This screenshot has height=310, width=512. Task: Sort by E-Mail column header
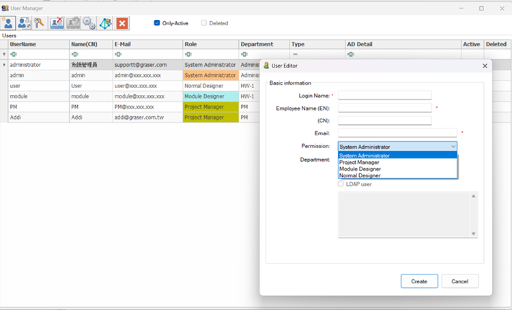pos(148,44)
